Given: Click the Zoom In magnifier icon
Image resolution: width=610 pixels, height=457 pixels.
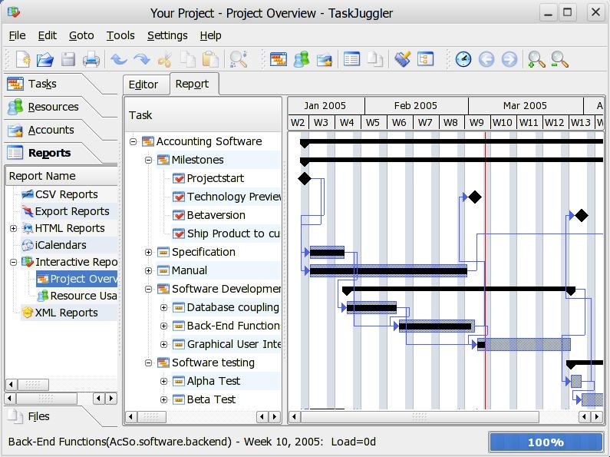Looking at the screenshot, I should click(536, 60).
